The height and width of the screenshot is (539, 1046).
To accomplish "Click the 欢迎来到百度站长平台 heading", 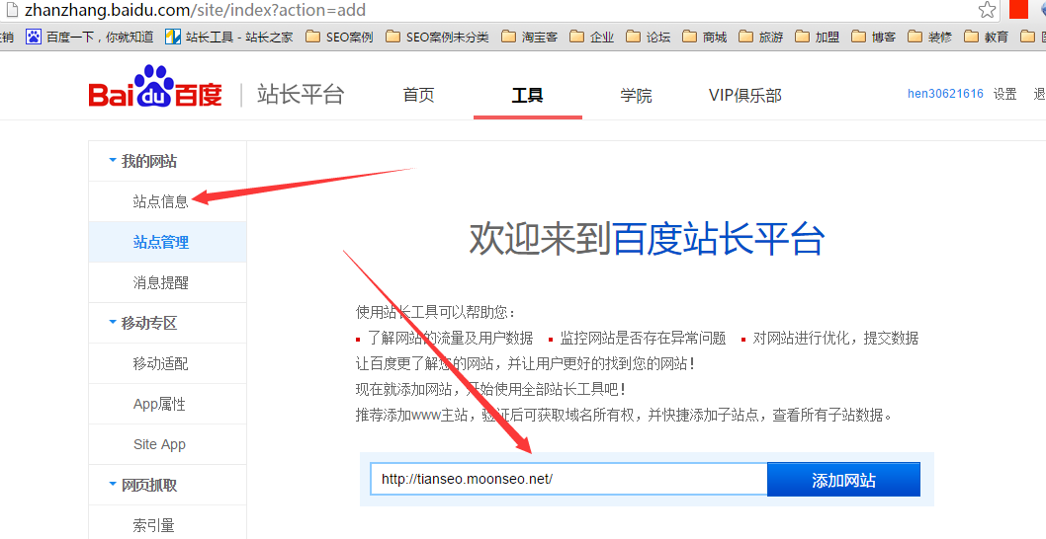I will (x=648, y=238).
